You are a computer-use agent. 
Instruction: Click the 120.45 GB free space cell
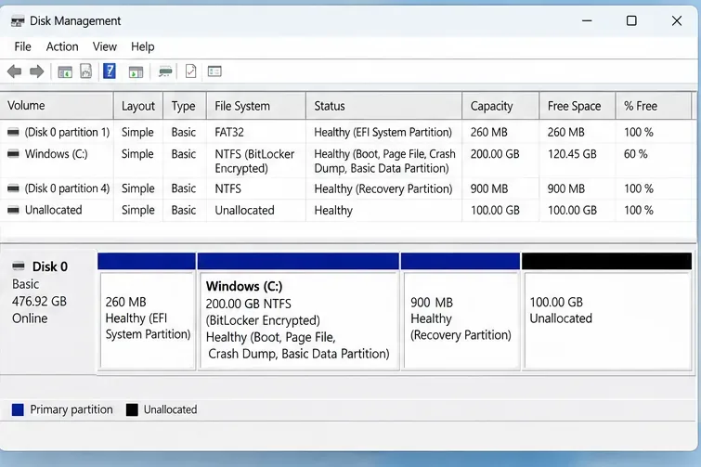[x=572, y=154]
